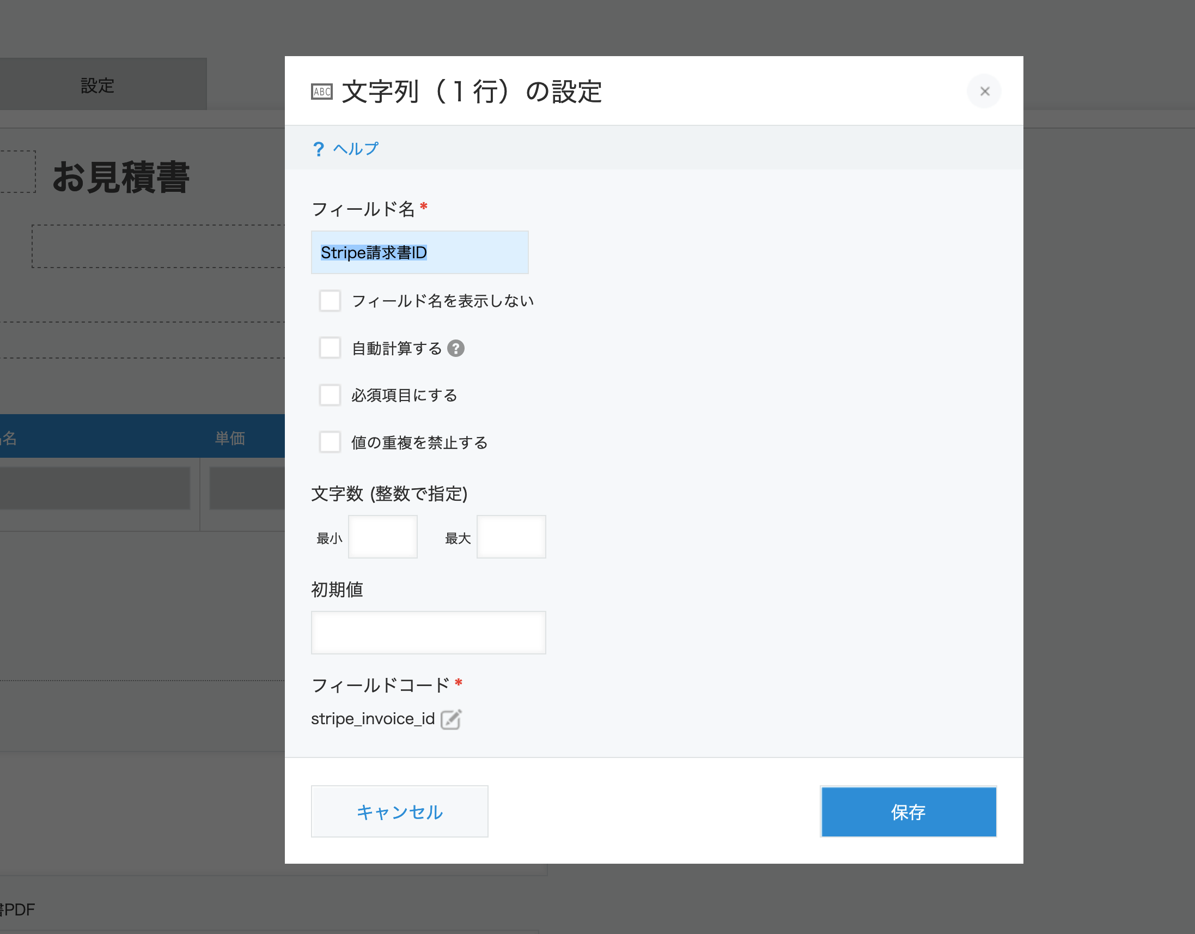Open help using the question mark icon
This screenshot has width=1195, height=934.
[x=319, y=148]
